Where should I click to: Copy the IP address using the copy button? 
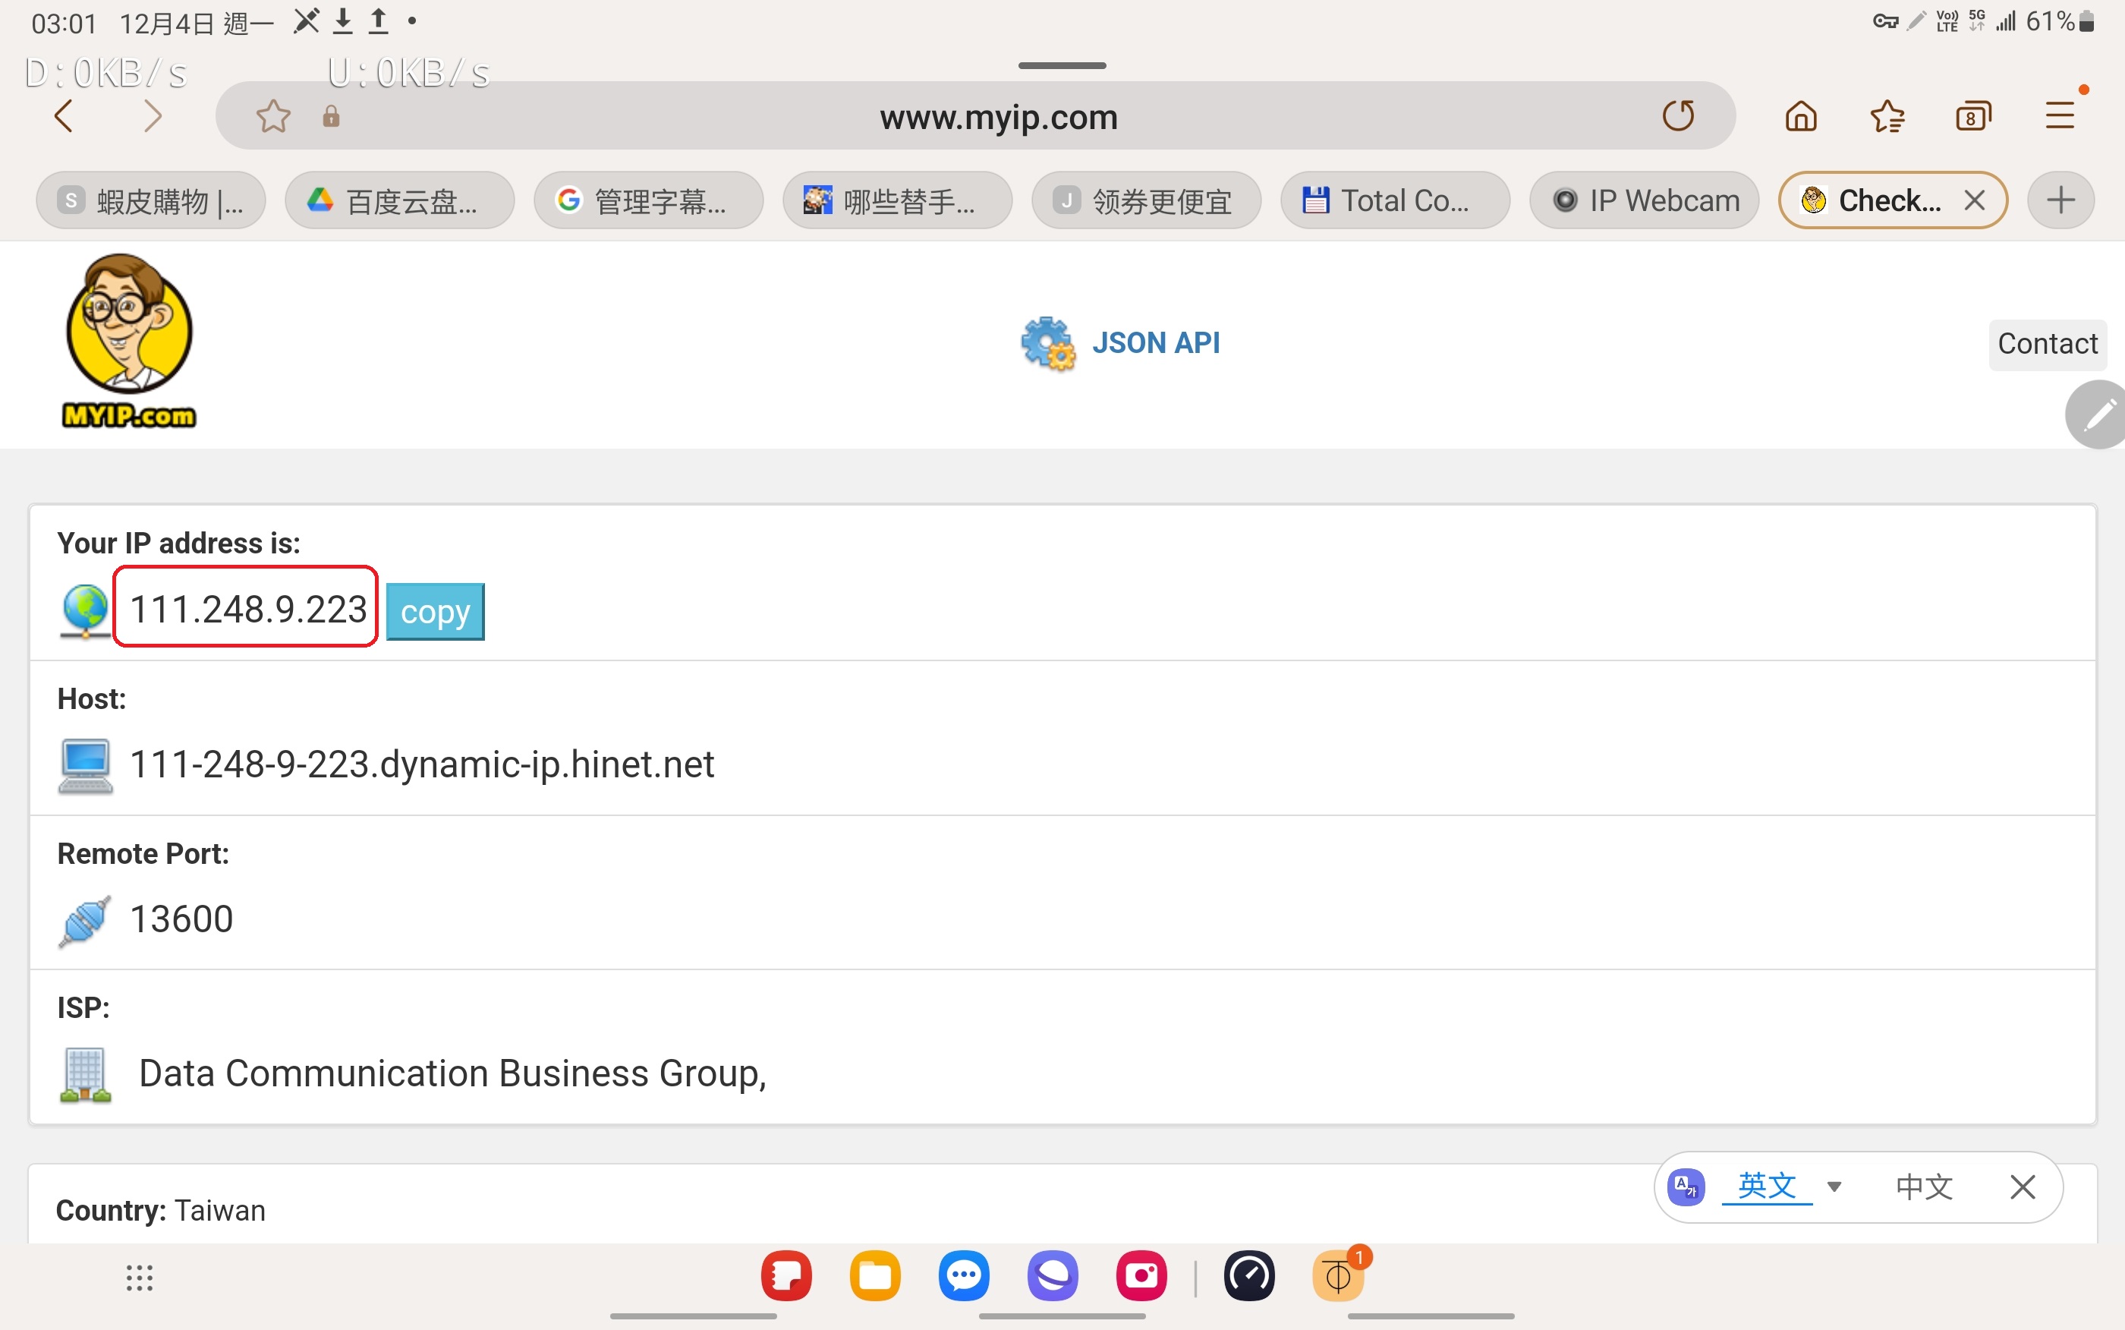[x=434, y=610]
